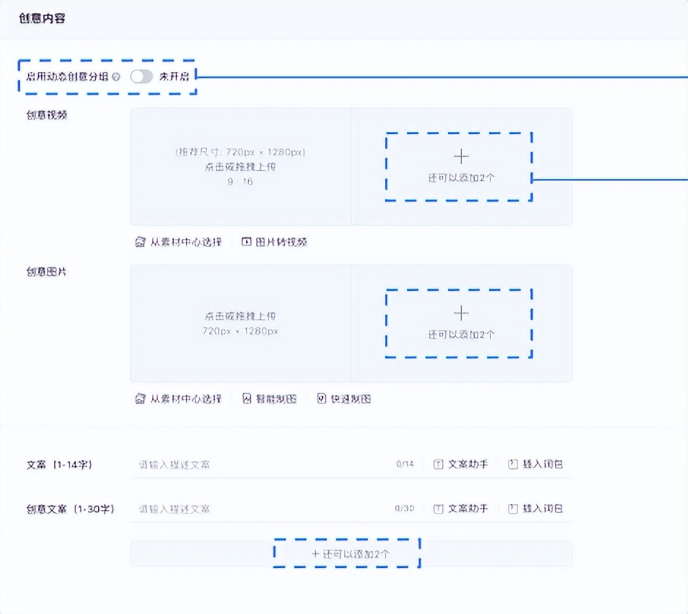
Task: Click the video upload area labeled 点击或拖拽上传
Action: click(240, 166)
